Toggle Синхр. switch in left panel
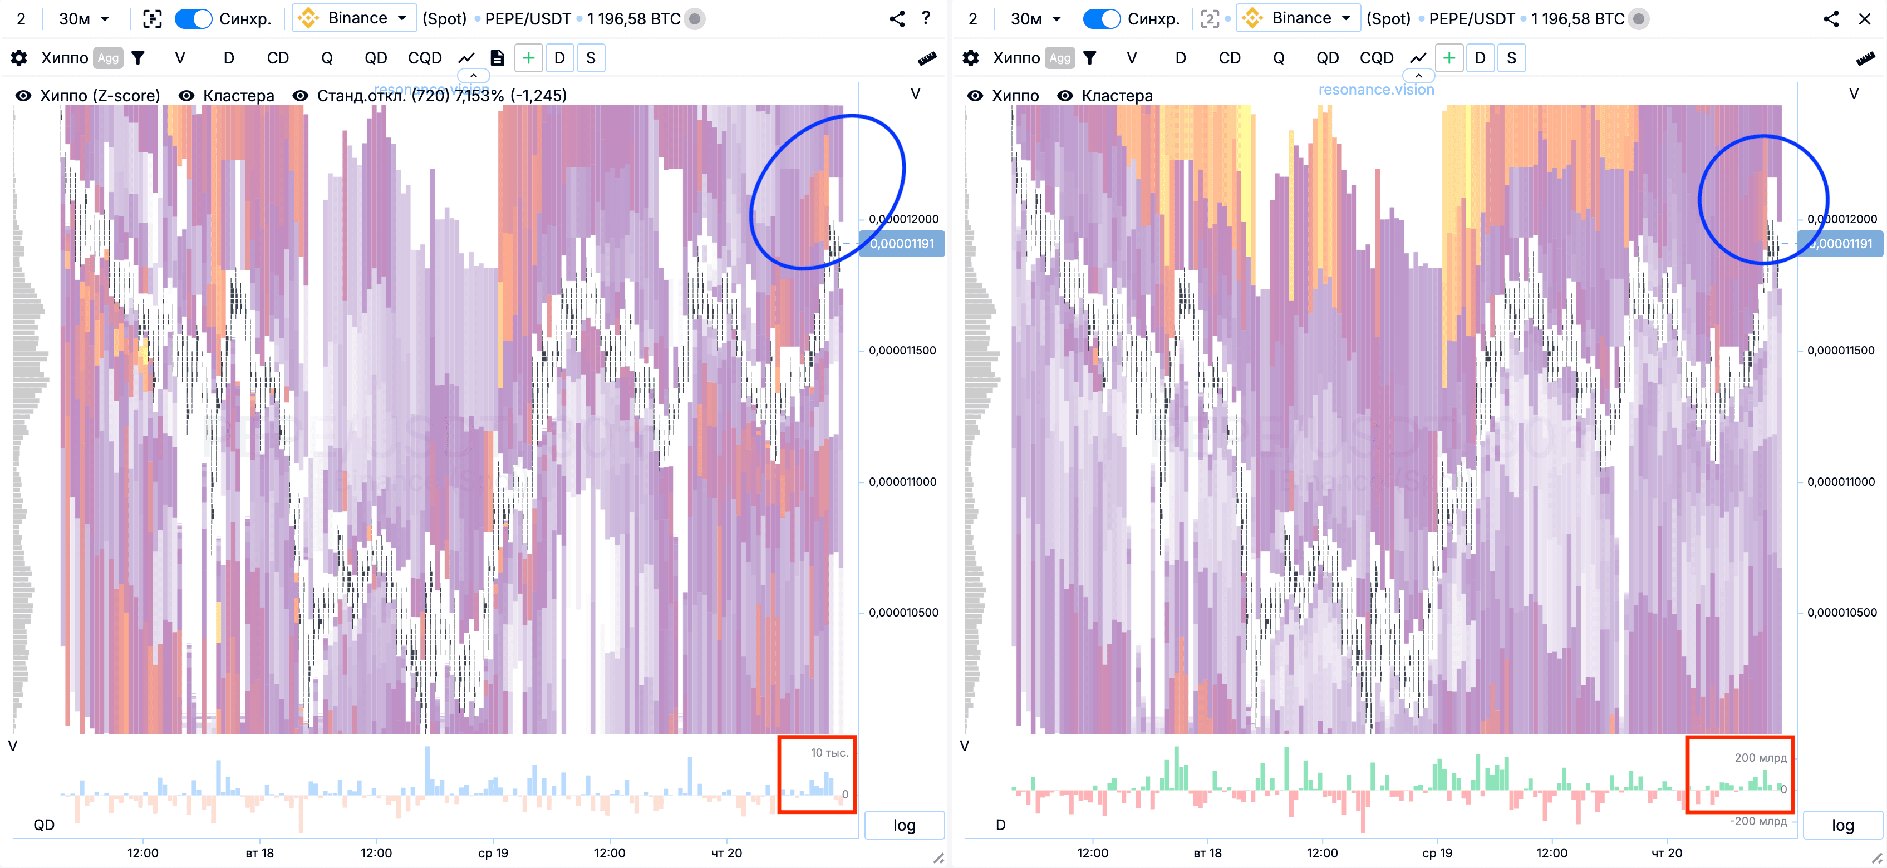This screenshot has width=1887, height=868. click(x=193, y=18)
